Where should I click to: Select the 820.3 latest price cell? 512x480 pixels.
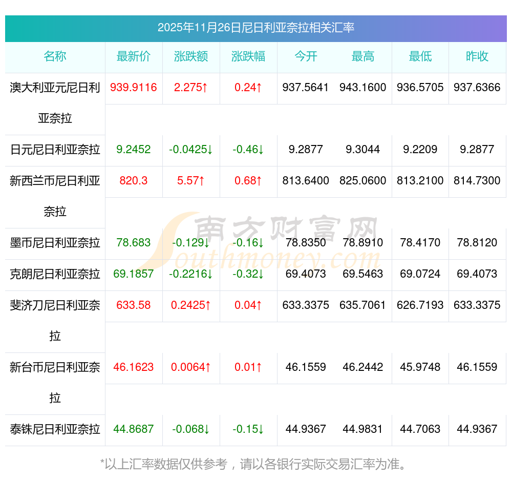pos(134,181)
